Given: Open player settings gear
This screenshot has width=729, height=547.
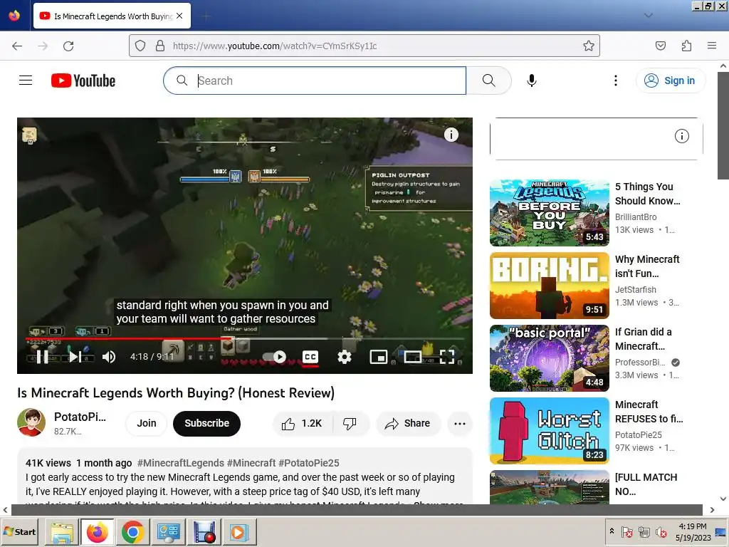Looking at the screenshot, I should click(344, 357).
